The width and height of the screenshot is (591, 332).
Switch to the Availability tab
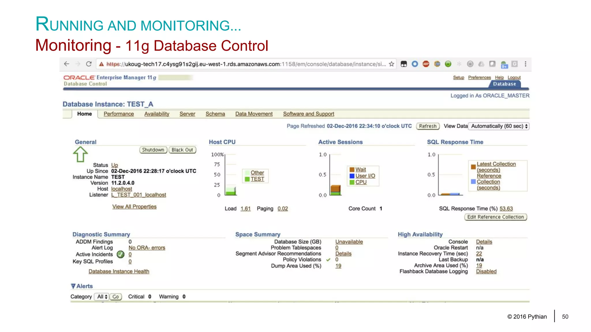coord(157,114)
